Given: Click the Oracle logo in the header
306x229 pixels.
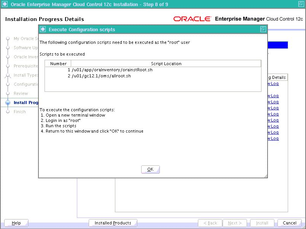Looking at the screenshot, I should coord(193,19).
